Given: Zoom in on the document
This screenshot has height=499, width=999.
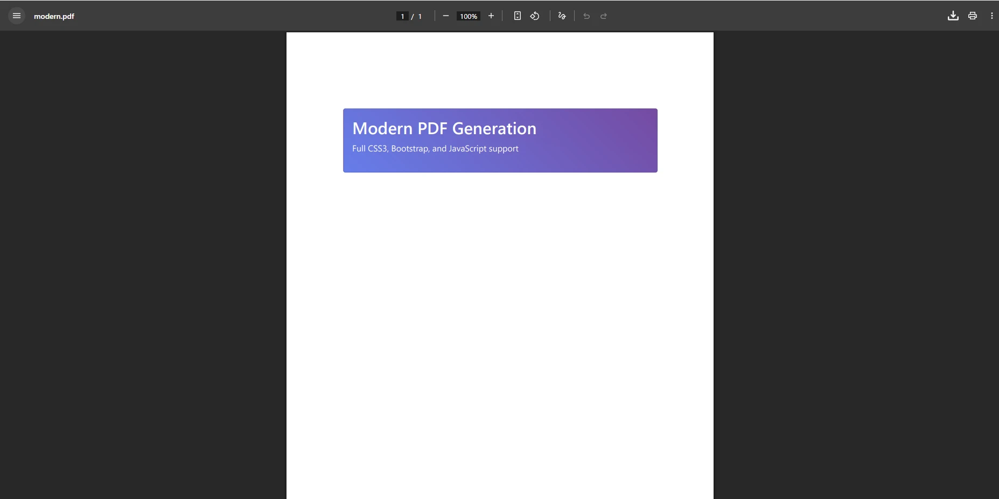Looking at the screenshot, I should [491, 16].
